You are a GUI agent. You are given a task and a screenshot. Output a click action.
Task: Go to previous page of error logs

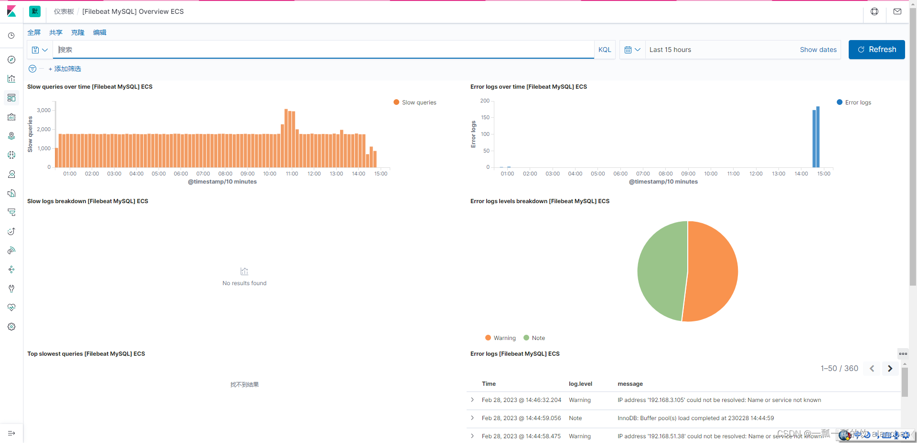[x=872, y=369]
